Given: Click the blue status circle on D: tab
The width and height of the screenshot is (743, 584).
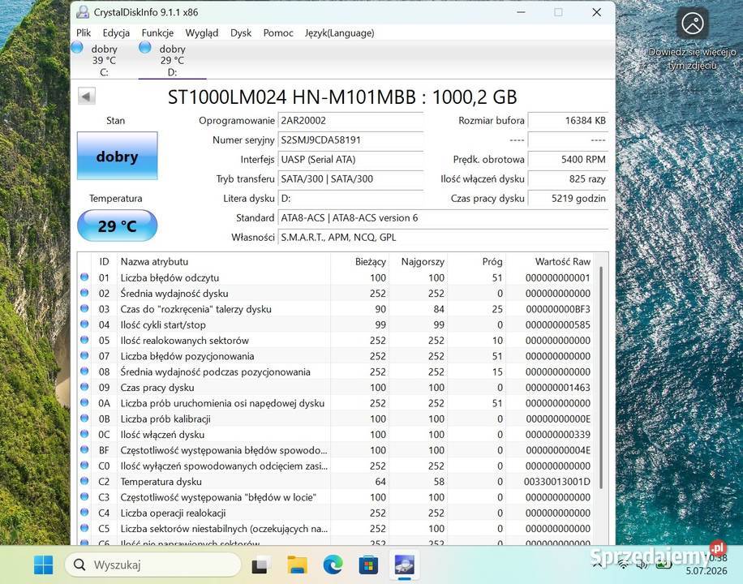Looking at the screenshot, I should (145, 47).
